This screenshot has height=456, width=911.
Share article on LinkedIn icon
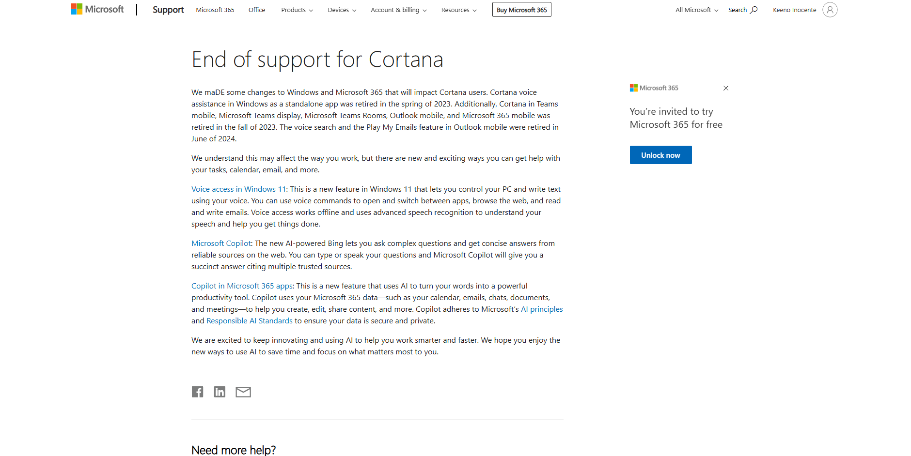pos(220,392)
